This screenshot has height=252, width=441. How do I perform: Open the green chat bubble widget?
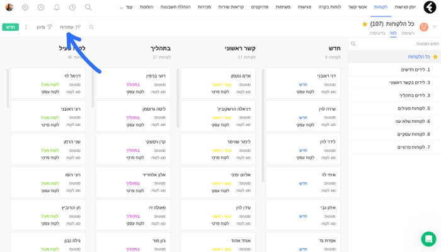[428, 239]
